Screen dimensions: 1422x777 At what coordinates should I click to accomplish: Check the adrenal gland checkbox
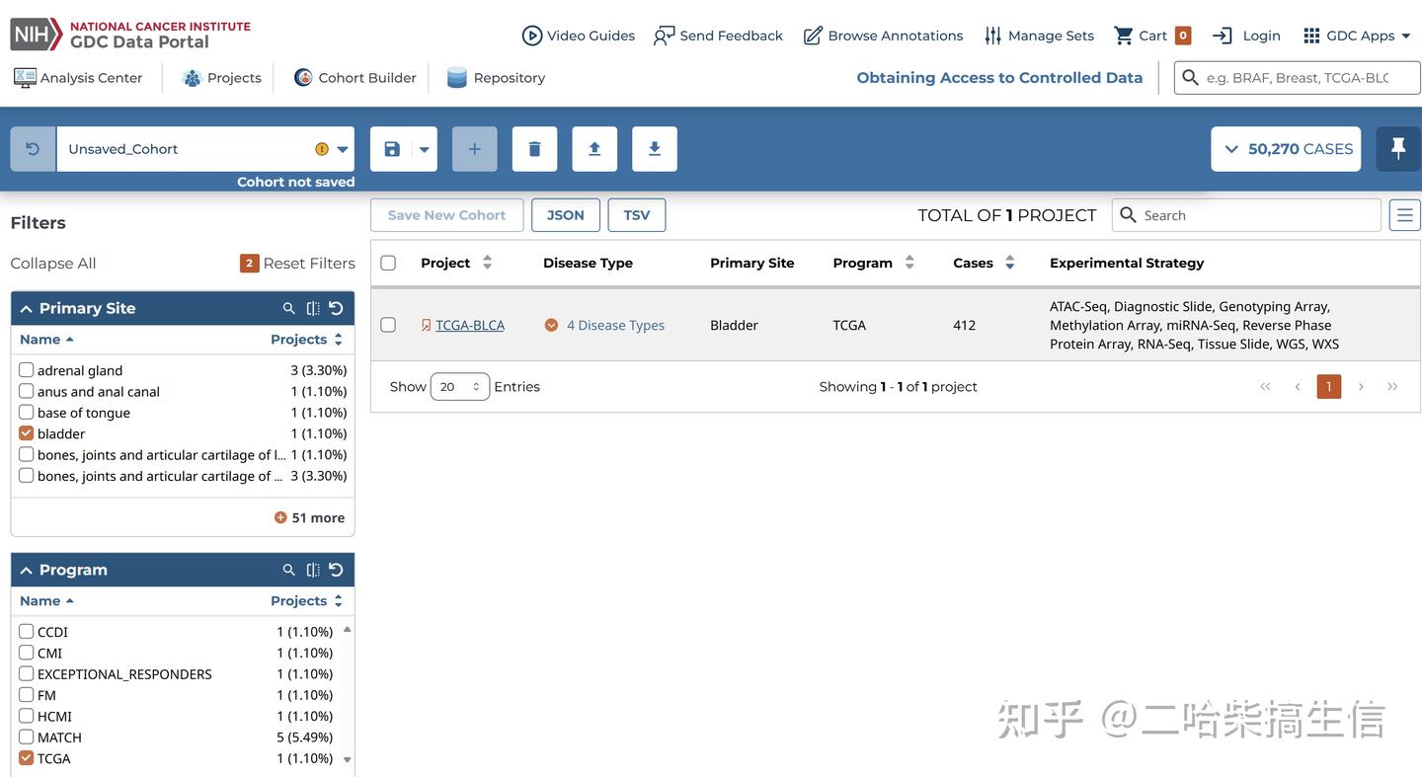pos(27,370)
